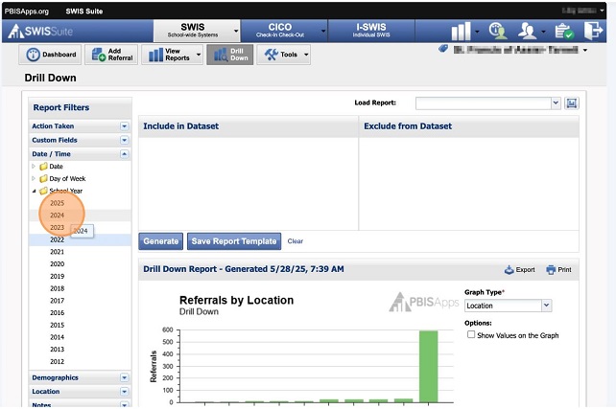Click the save report icon beside Load Report

[x=572, y=103]
